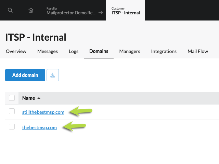
Task: Go to the Managers tab
Action: [130, 51]
